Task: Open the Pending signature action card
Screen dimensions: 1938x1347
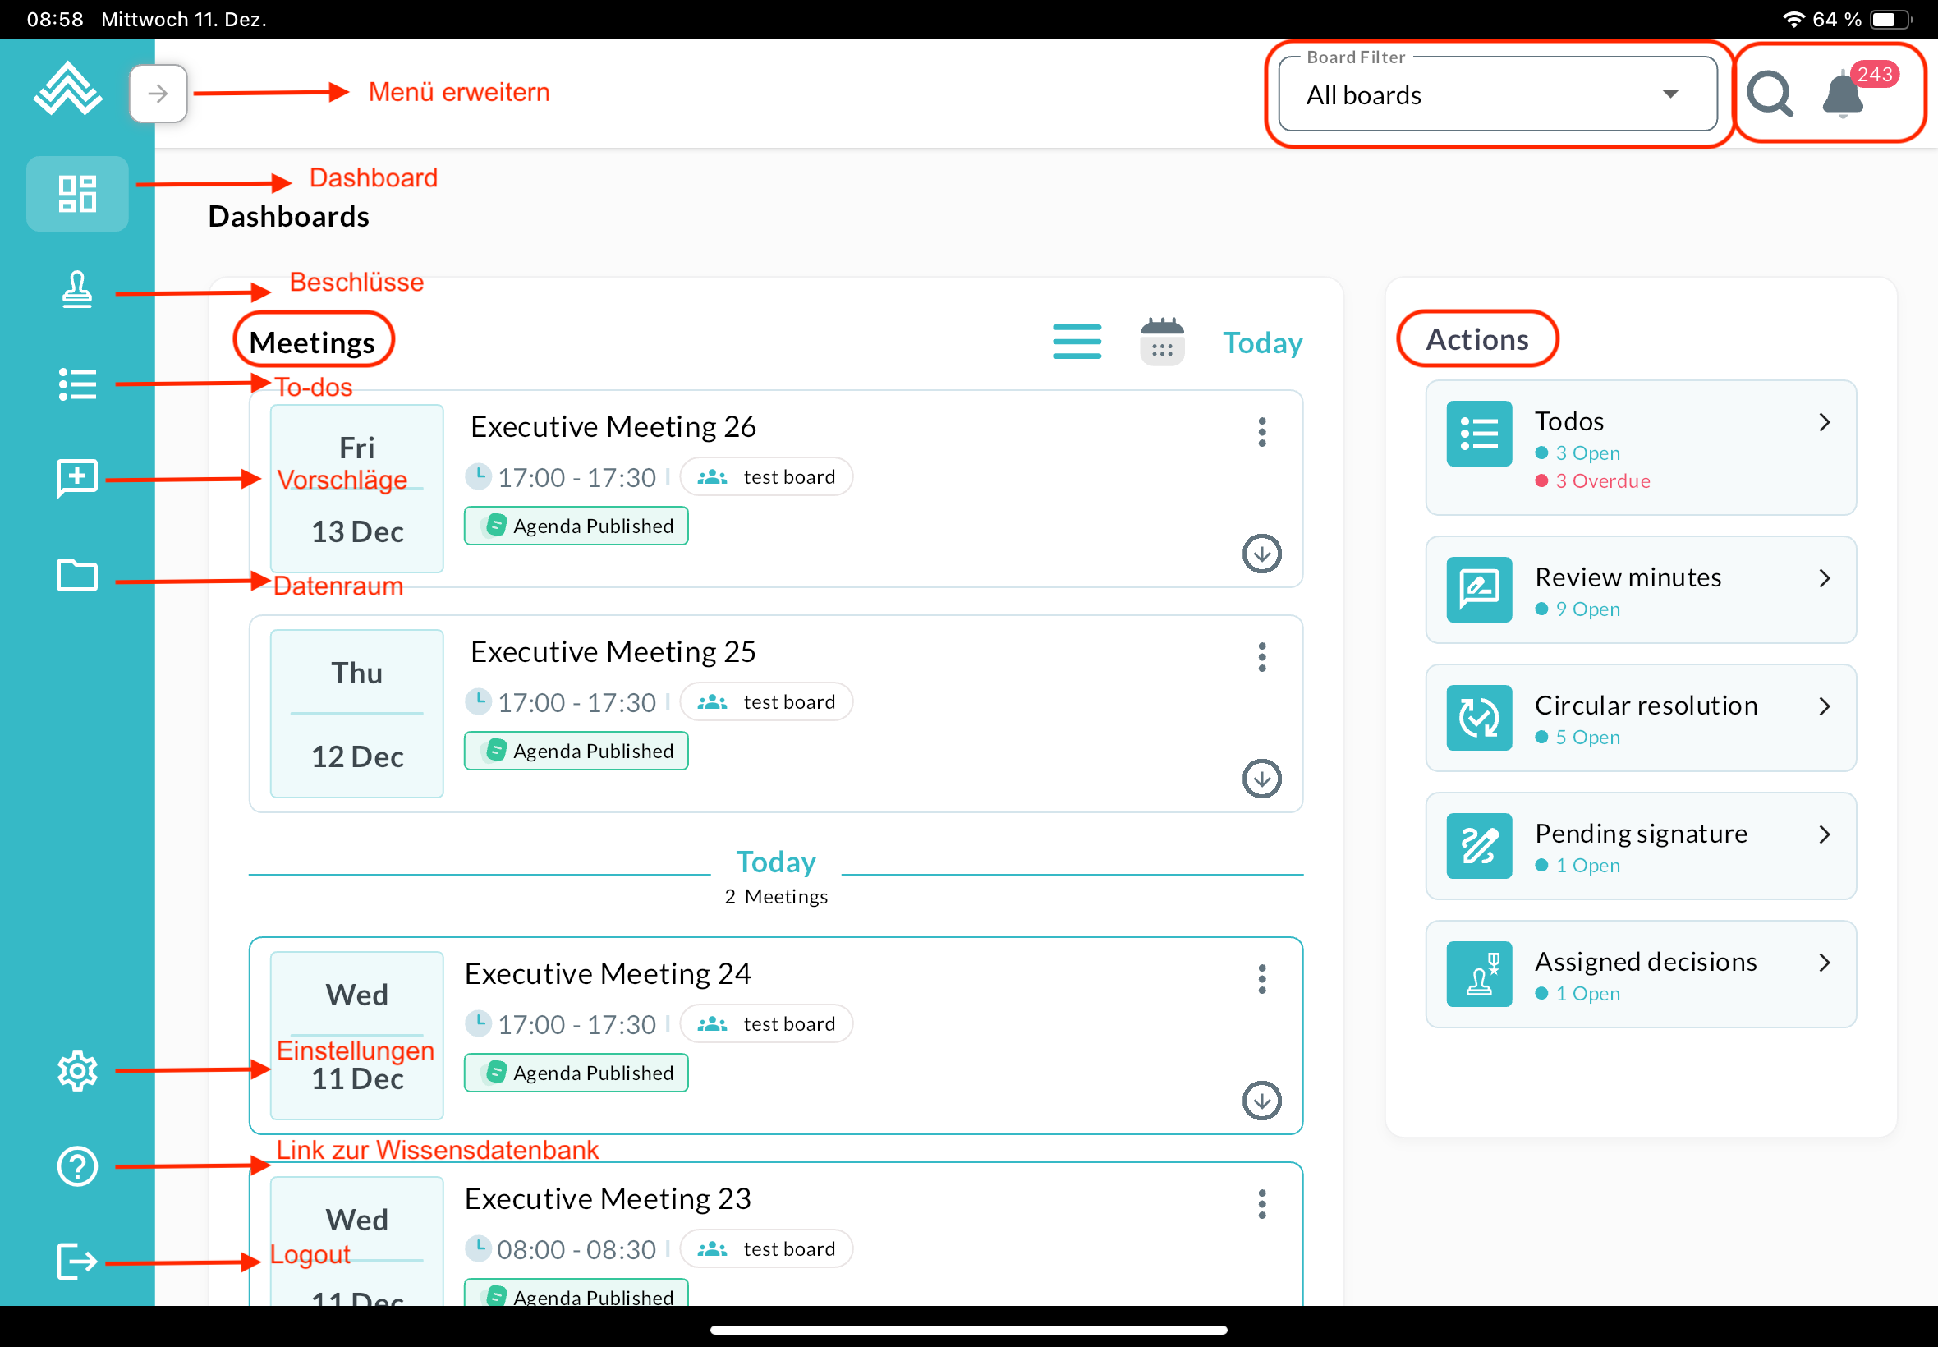Action: pos(1640,847)
